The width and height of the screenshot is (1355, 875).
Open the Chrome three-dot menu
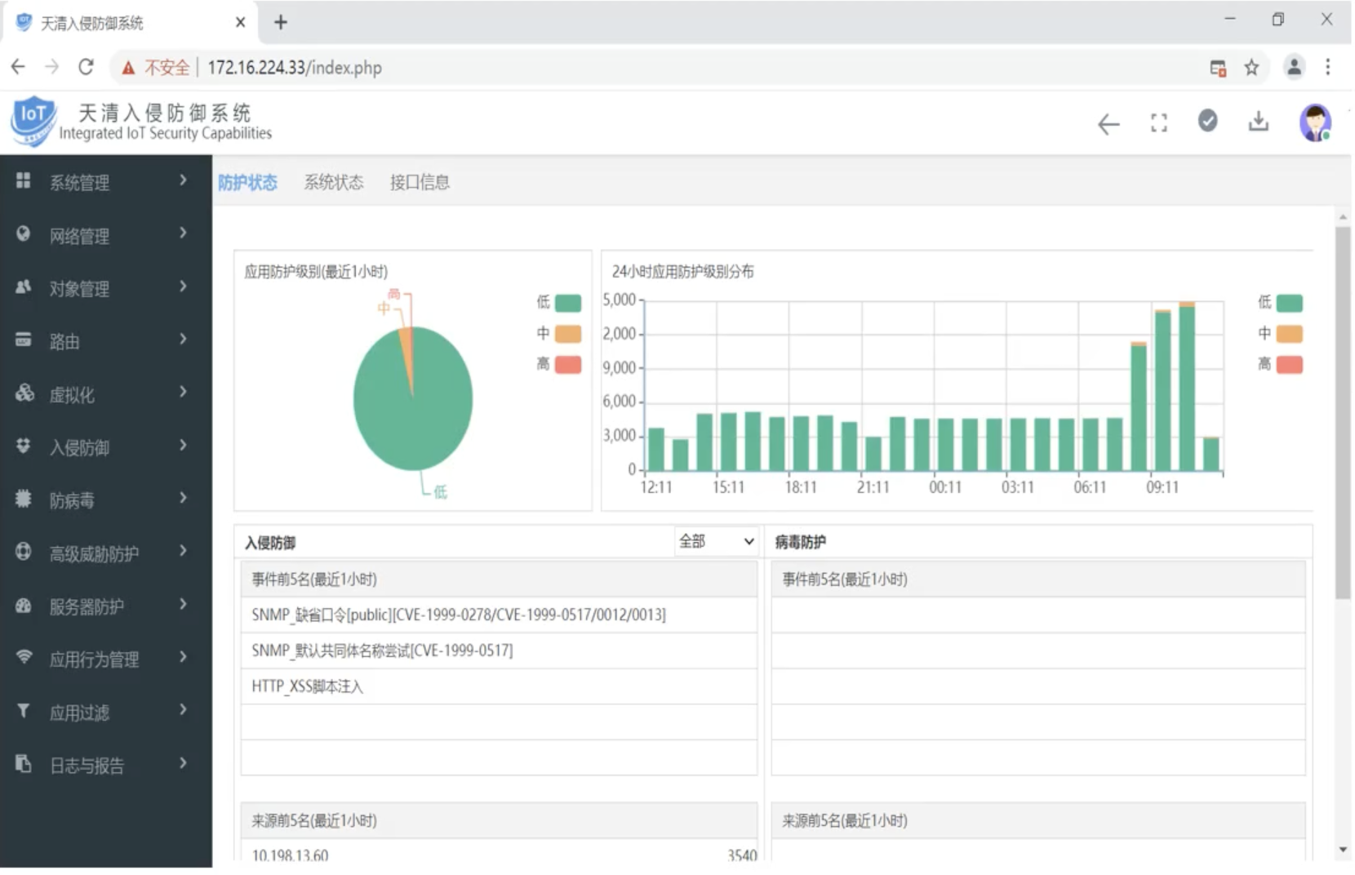point(1328,67)
